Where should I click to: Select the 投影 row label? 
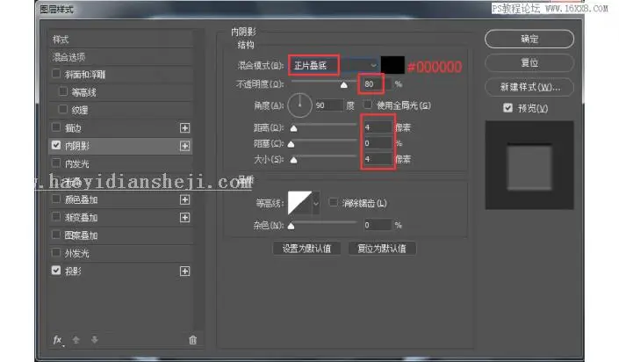[73, 271]
